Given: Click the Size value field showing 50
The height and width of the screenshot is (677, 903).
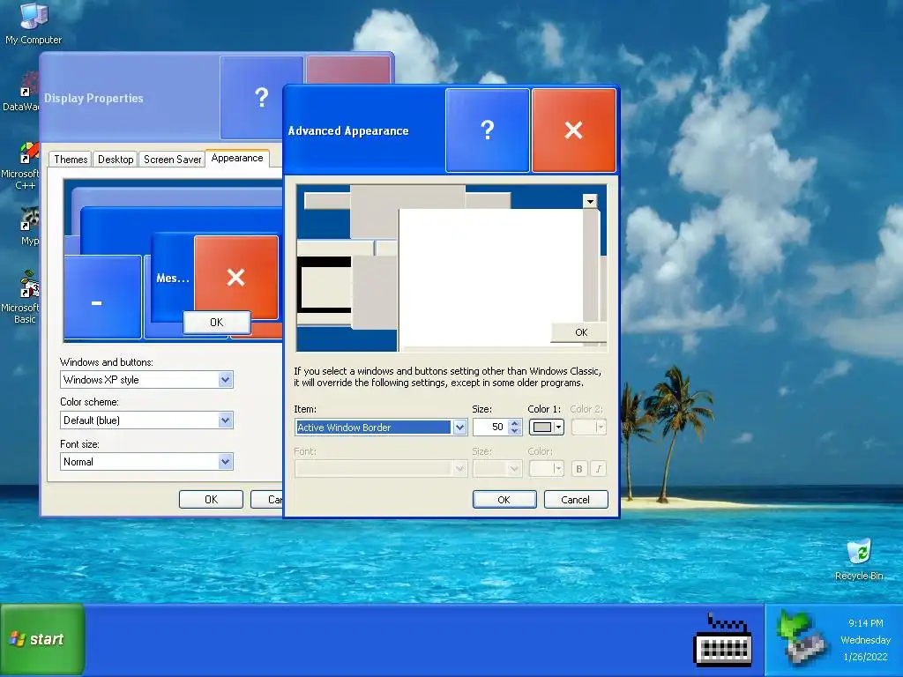Looking at the screenshot, I should click(x=490, y=428).
